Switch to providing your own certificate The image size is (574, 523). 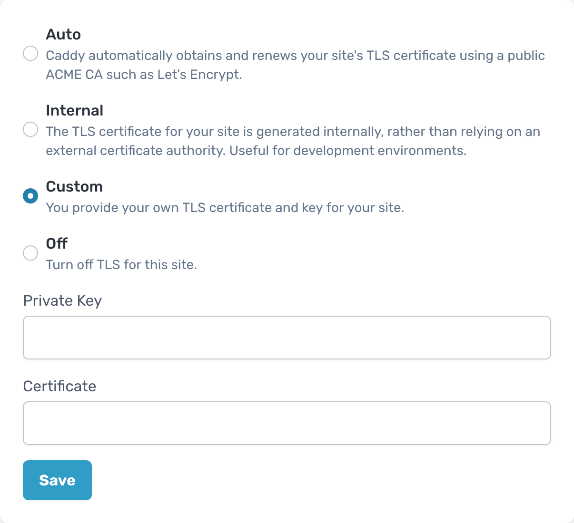point(30,195)
